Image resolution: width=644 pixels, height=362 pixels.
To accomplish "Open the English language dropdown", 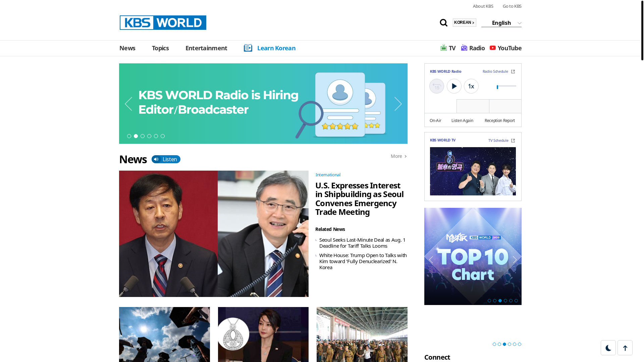I will [501, 23].
